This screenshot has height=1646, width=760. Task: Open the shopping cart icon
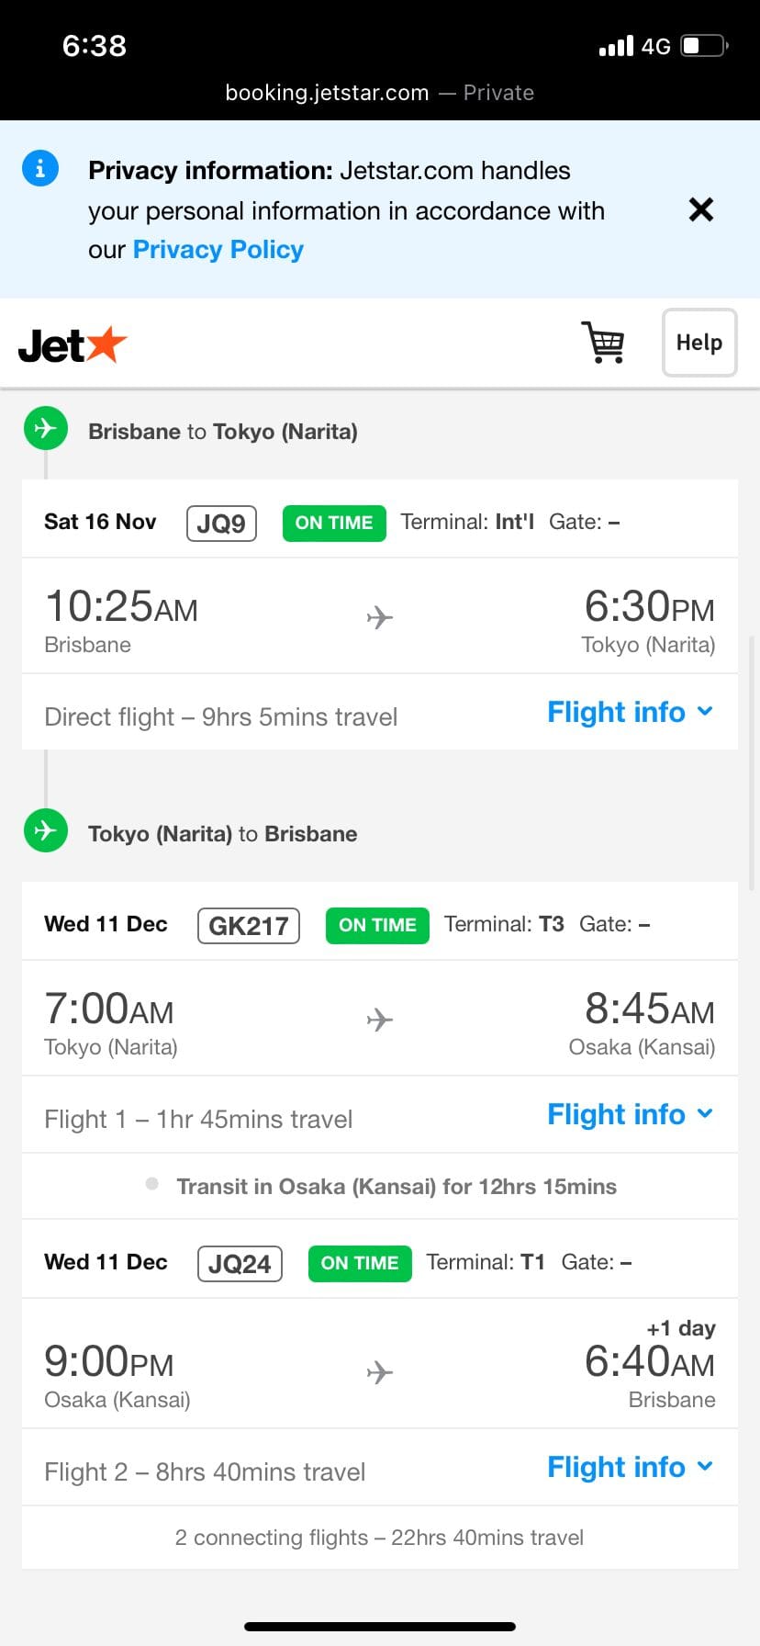tap(603, 343)
